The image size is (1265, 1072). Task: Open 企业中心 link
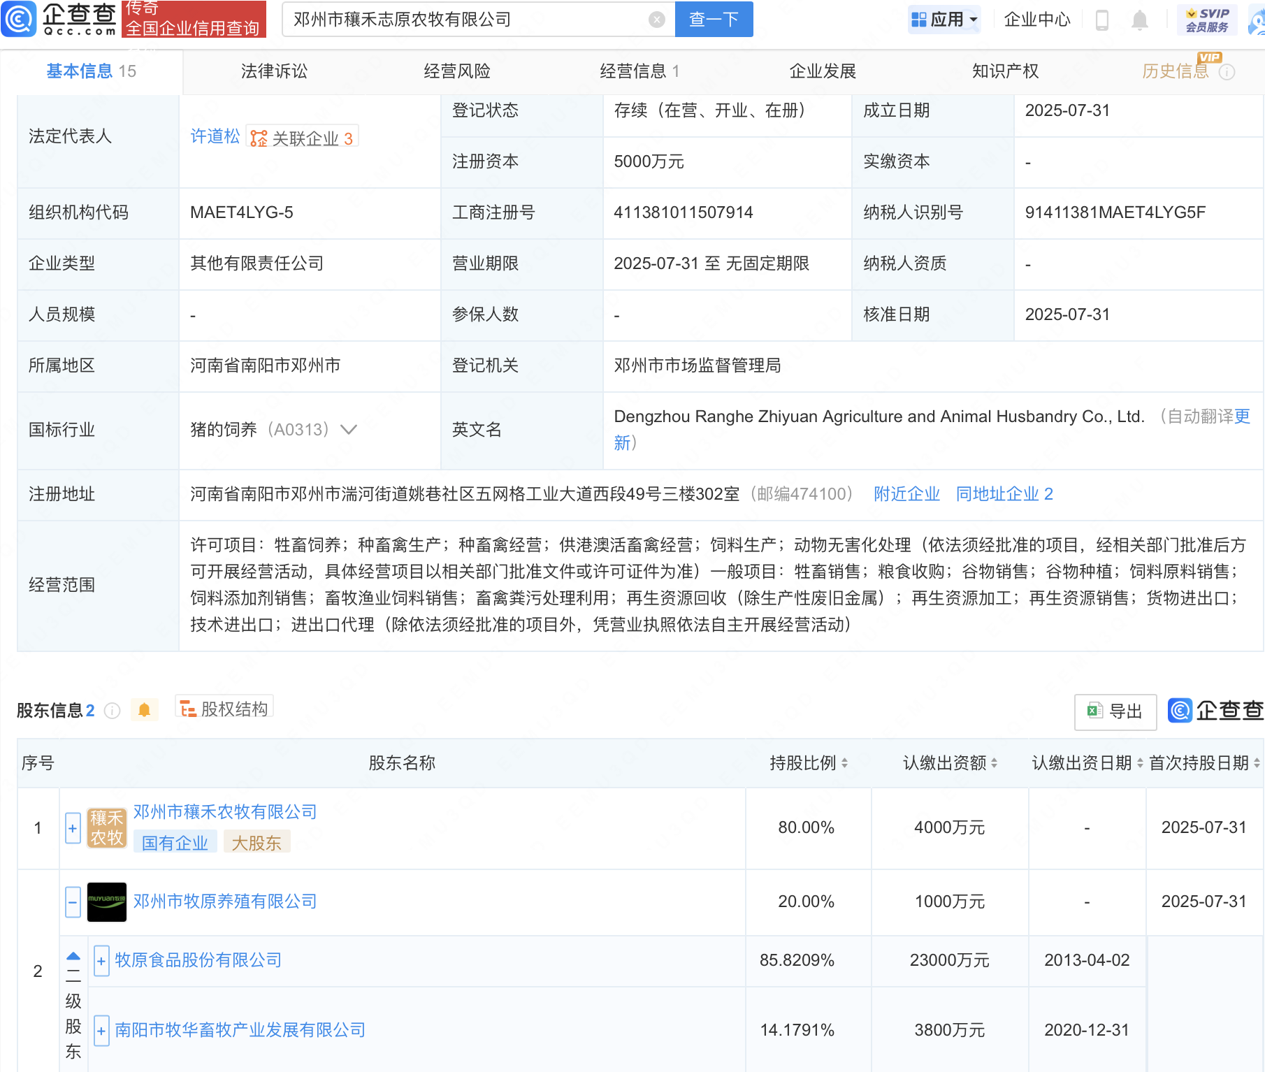tap(1037, 20)
